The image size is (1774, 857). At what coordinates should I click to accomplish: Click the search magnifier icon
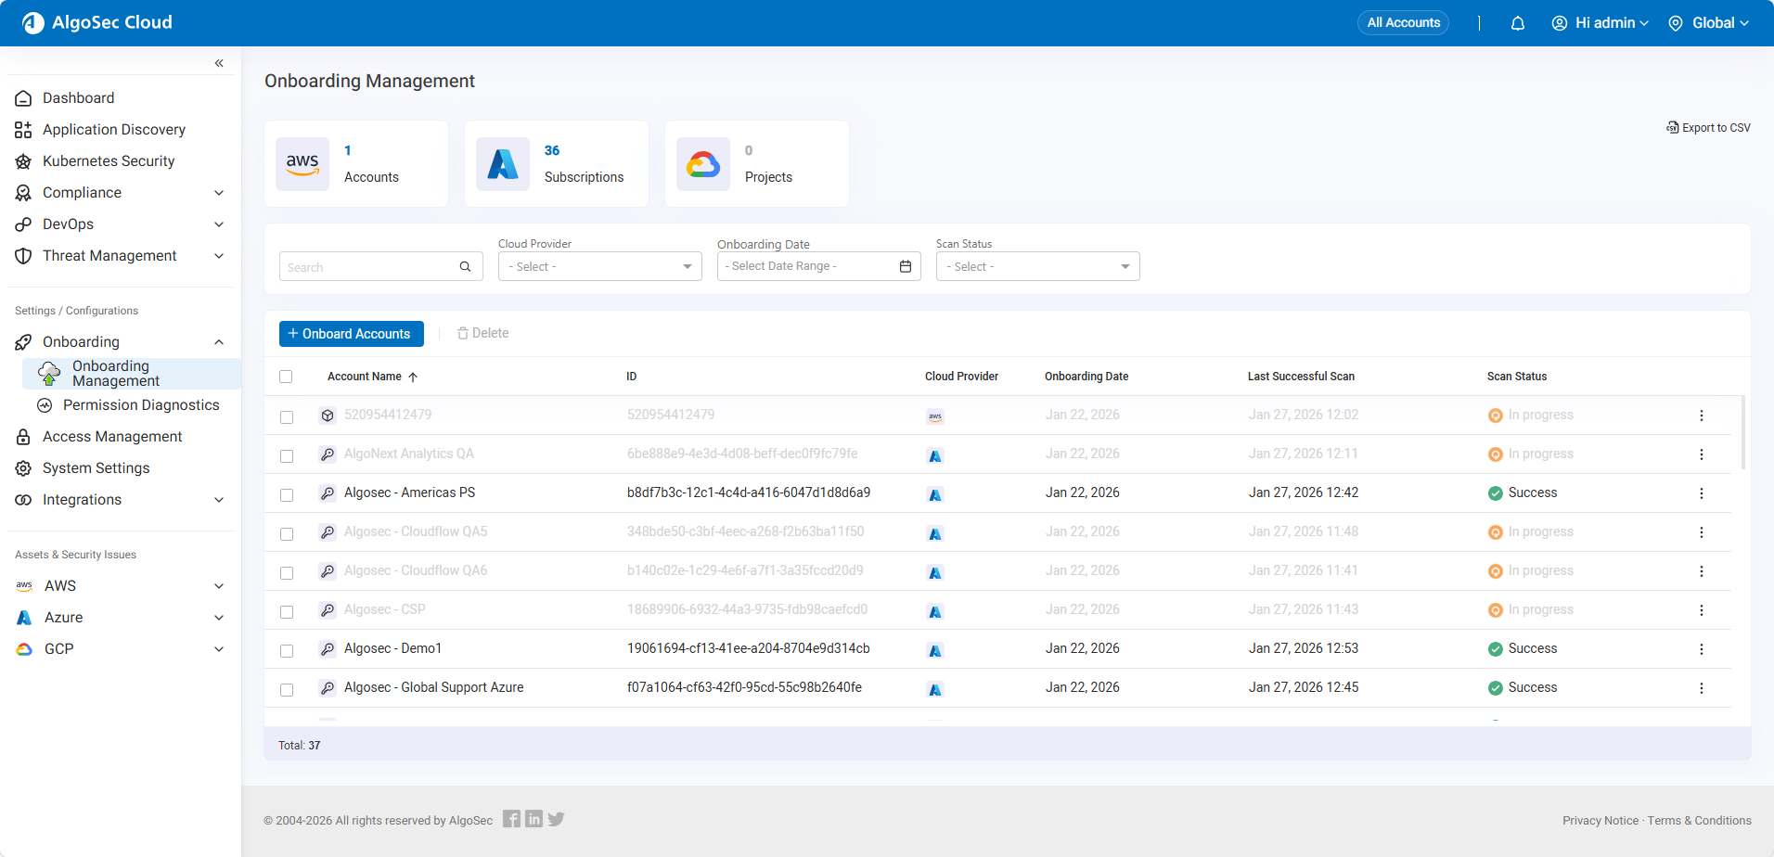point(465,267)
